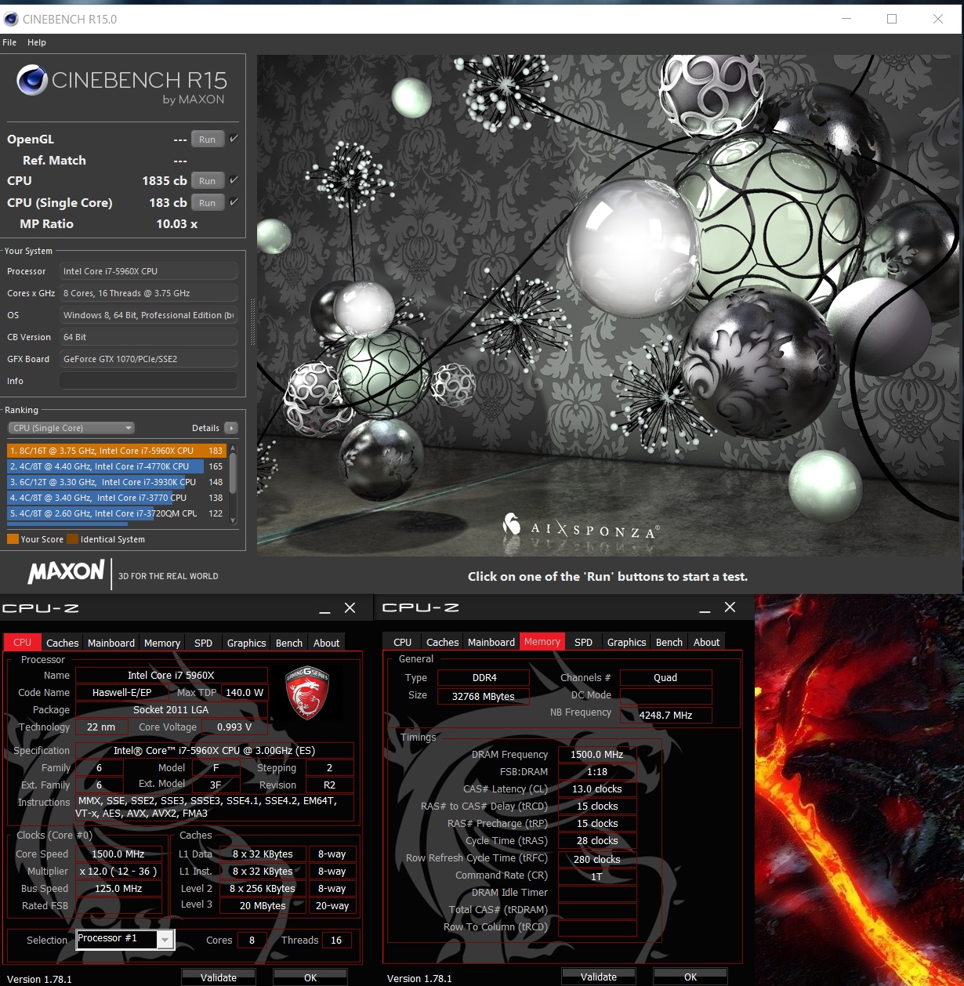Click the brown Identical System legend swatch
This screenshot has height=986, width=964.
(72, 539)
